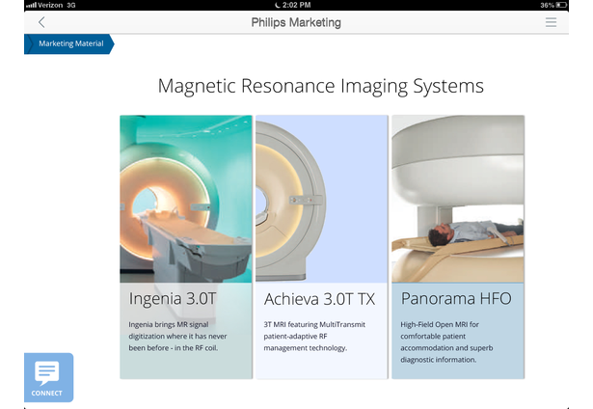Tap the Philips Marketing header title

tap(296, 23)
